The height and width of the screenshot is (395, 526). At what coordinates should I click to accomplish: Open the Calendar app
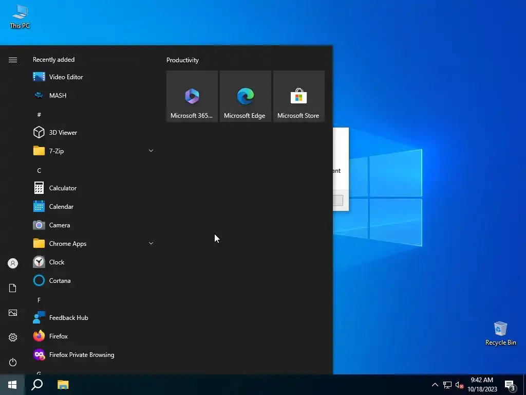93,207
